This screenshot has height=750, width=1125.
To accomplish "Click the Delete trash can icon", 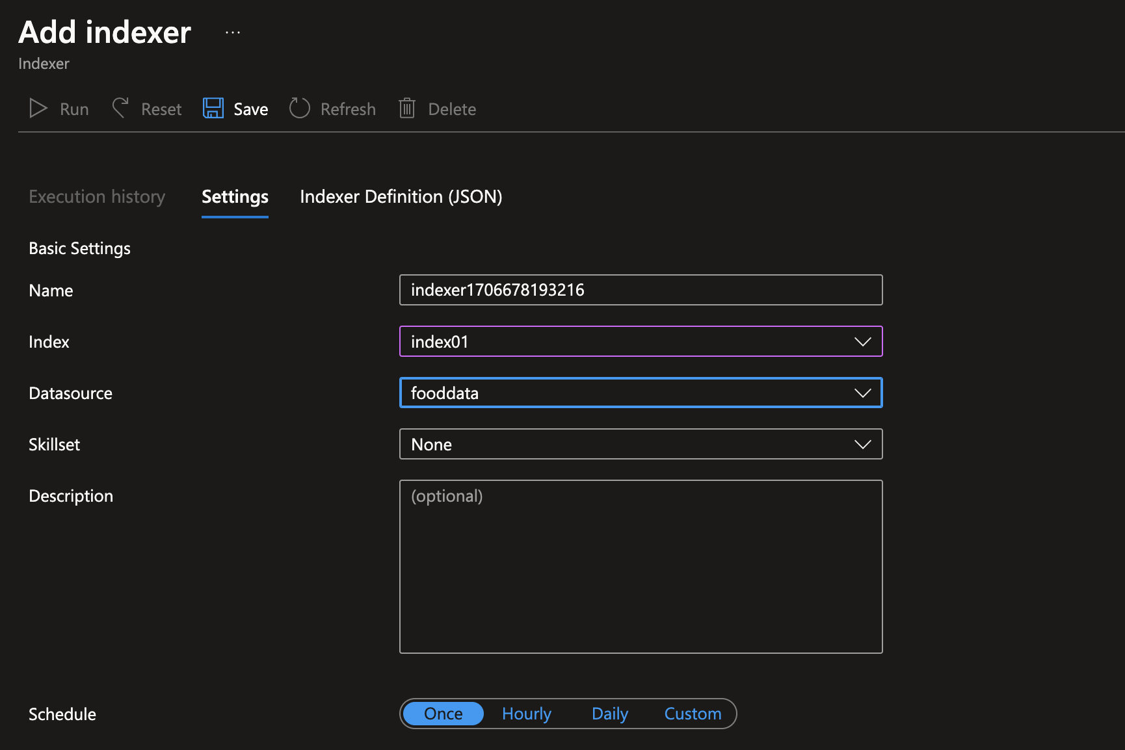I will (407, 109).
